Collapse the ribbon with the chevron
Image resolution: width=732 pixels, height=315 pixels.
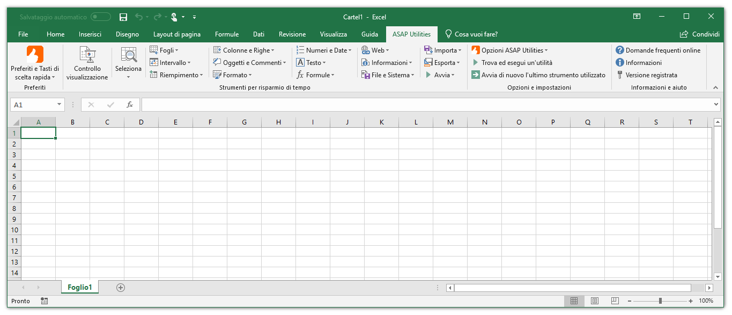click(715, 87)
